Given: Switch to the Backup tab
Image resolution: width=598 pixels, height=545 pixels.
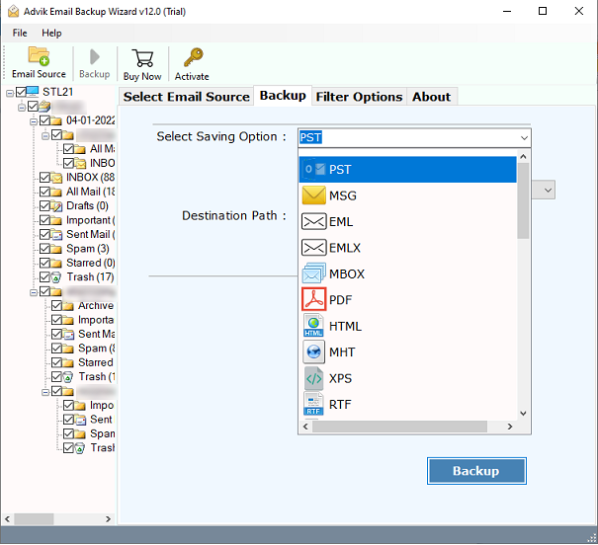Looking at the screenshot, I should point(283,95).
